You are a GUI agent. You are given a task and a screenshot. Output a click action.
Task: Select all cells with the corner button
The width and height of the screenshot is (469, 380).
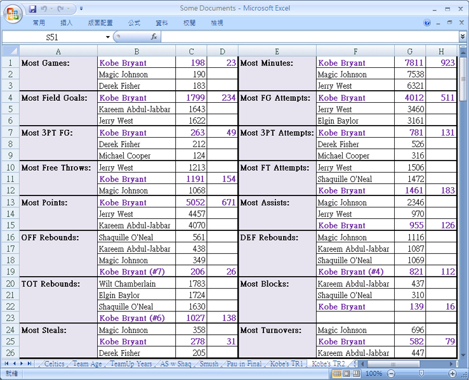pyautogui.click(x=11, y=51)
